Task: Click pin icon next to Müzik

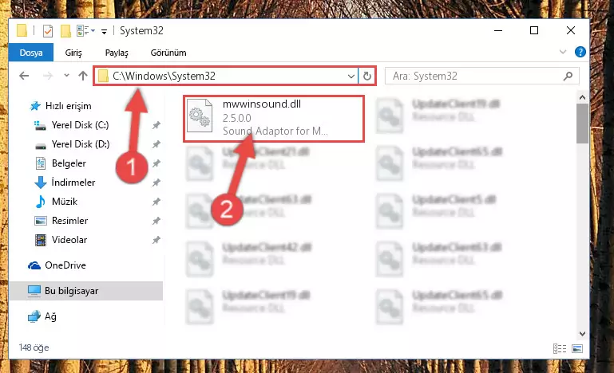Action: click(156, 202)
